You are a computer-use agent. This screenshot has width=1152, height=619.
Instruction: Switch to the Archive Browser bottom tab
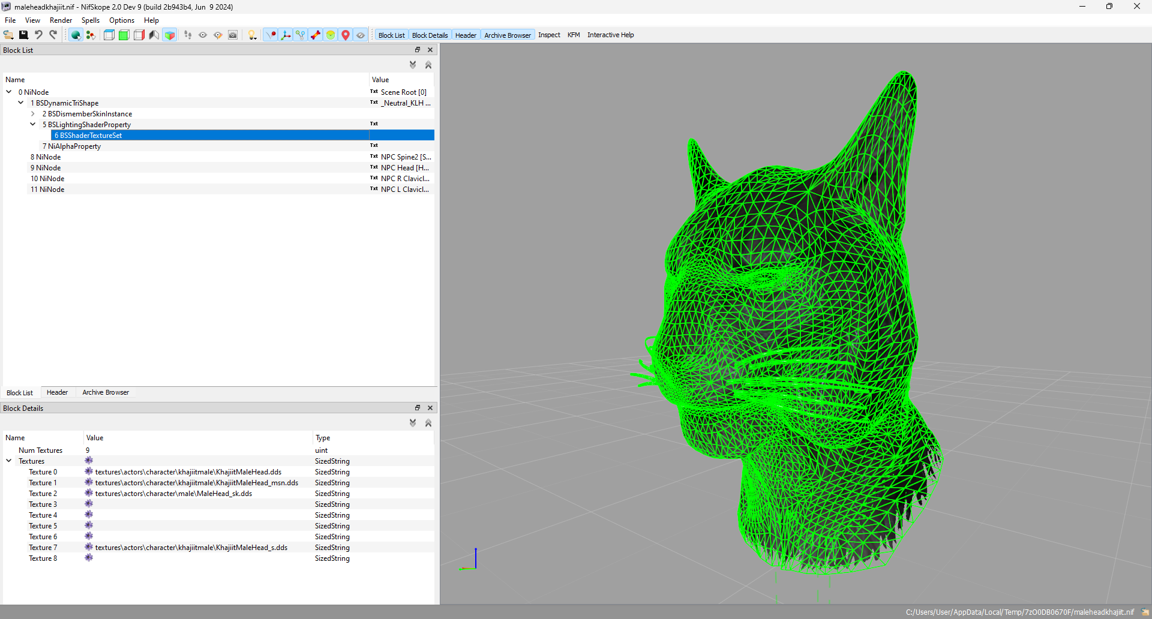106,392
